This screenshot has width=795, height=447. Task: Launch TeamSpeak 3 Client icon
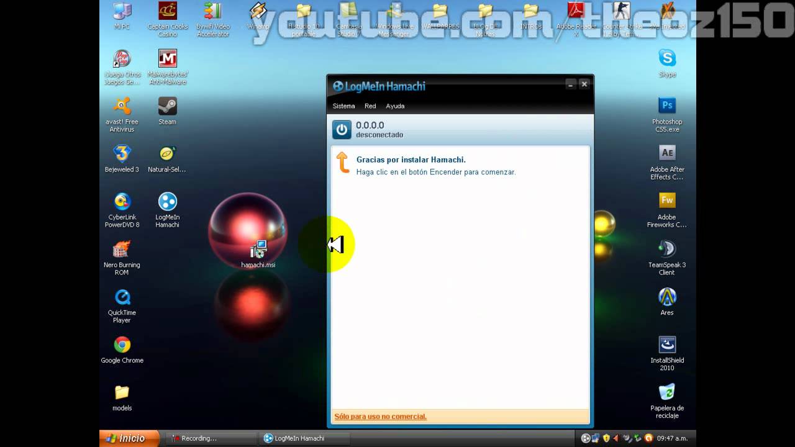click(667, 258)
